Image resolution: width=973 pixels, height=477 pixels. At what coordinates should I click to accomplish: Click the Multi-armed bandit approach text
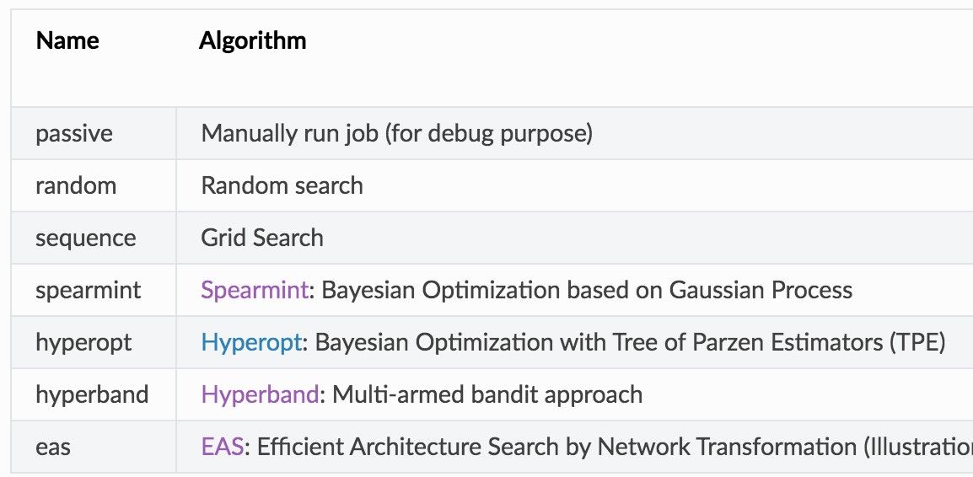pos(487,394)
